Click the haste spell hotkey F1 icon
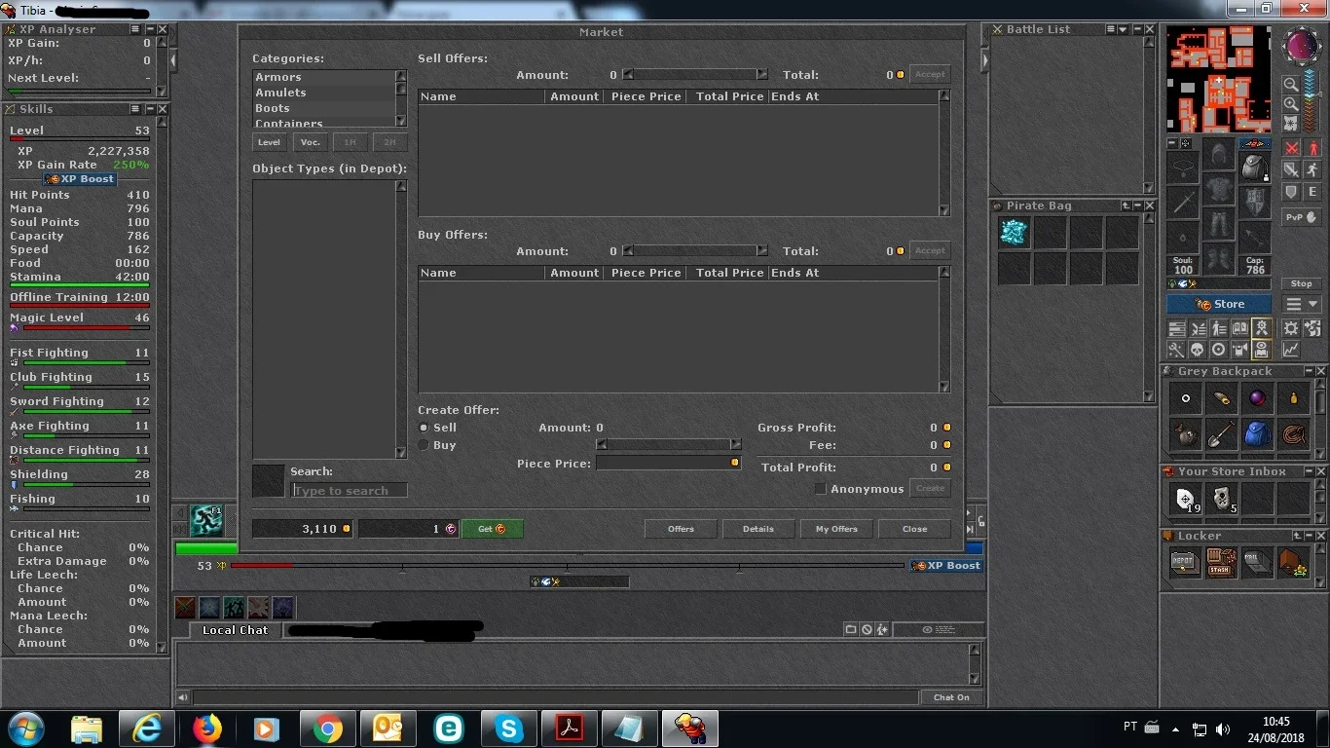The image size is (1330, 748). [x=206, y=520]
